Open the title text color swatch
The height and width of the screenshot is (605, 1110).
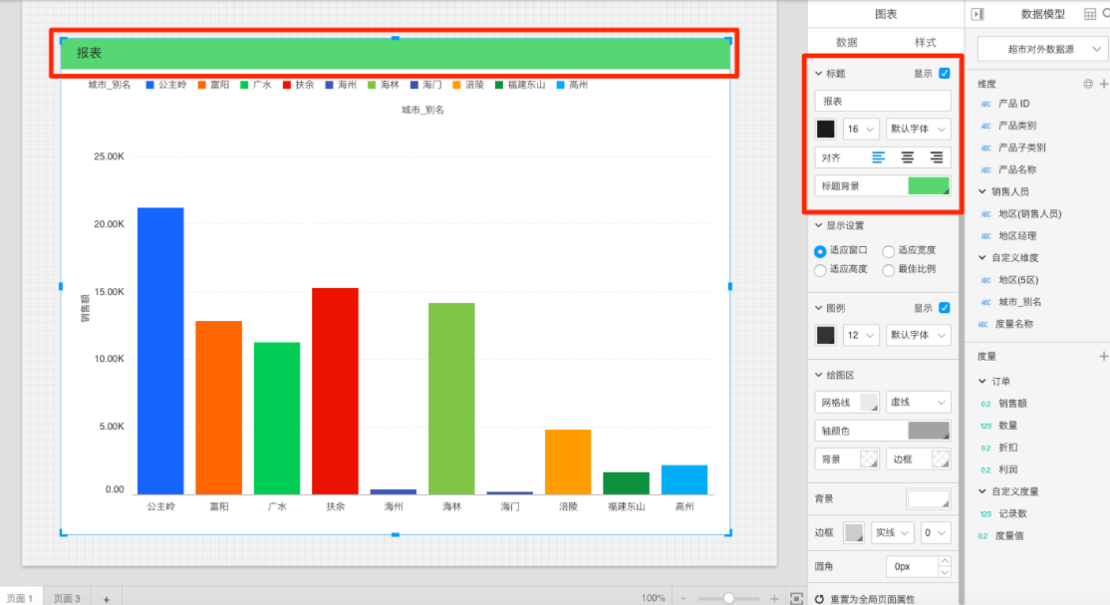point(826,129)
